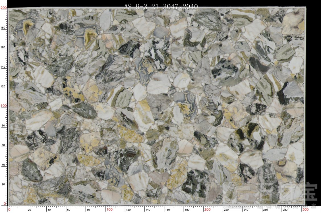
Task: Click the red 300 mark on horizontal ruler
Action: [x=305, y=210]
